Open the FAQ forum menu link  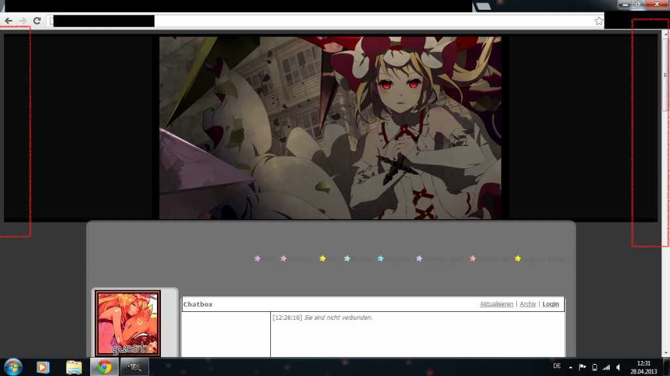coord(333,260)
